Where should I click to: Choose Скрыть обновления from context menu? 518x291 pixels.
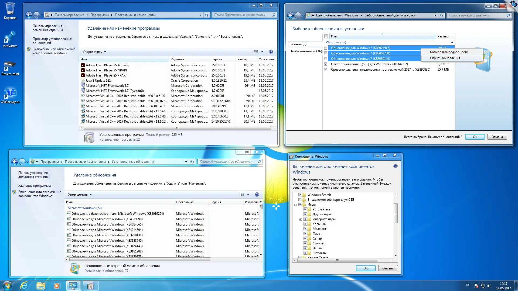click(x=445, y=58)
